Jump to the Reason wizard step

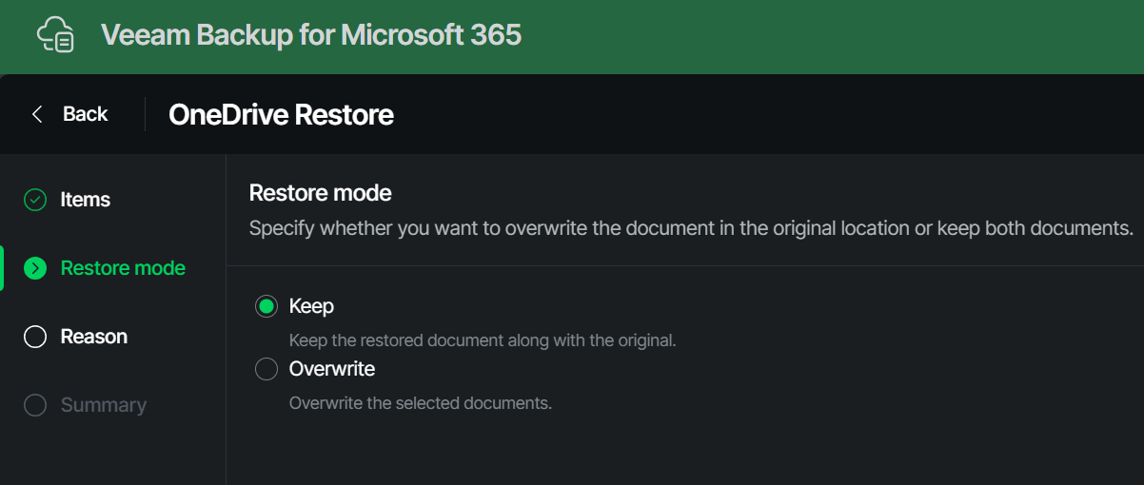tap(94, 337)
